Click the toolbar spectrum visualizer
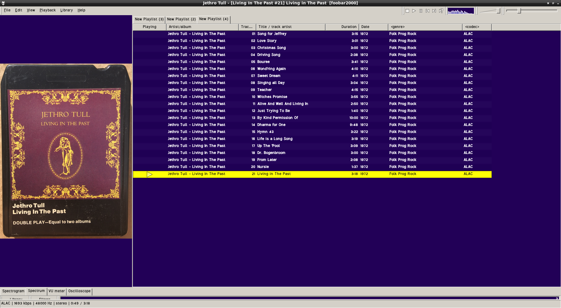Viewport: 561px width, 308px height. click(x=461, y=11)
